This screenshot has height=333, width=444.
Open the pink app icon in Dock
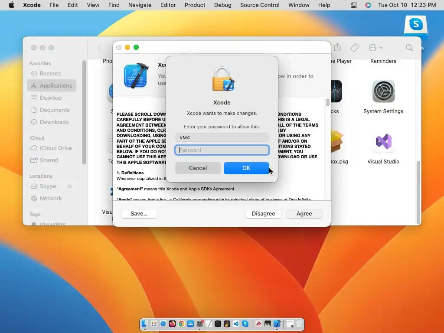(x=258, y=323)
